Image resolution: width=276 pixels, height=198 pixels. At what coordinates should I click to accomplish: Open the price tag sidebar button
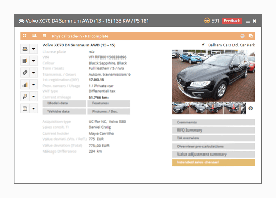click(25, 73)
